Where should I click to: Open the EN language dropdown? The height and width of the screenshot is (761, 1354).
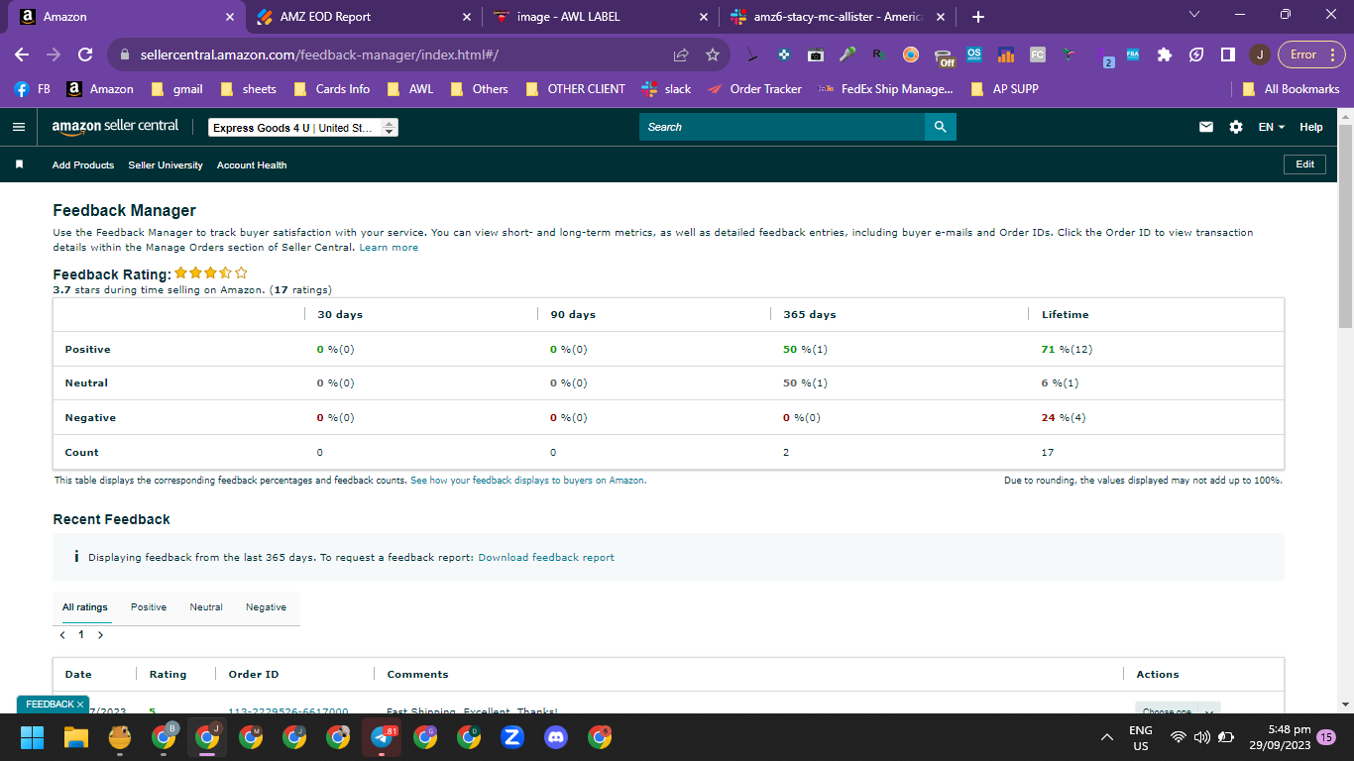click(1271, 127)
